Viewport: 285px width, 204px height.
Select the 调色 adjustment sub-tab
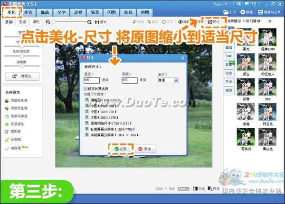pos(36,22)
